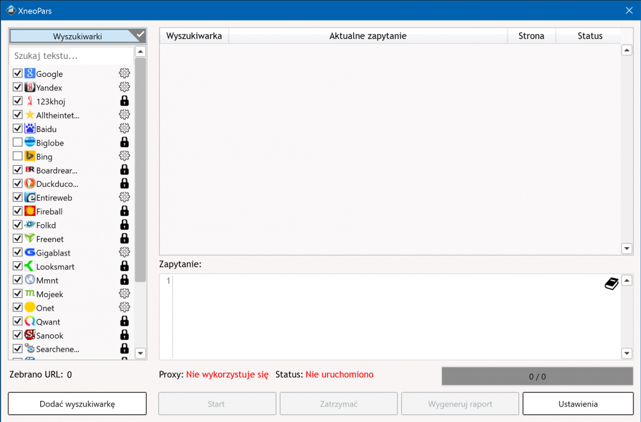Uncheck the Yandex search engine
641x422 pixels.
click(17, 87)
